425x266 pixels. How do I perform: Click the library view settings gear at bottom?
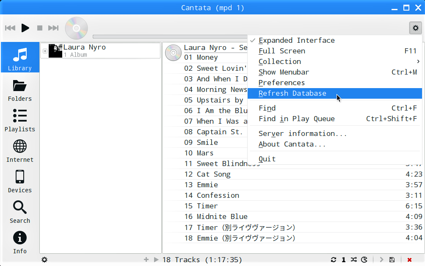pyautogui.click(x=44, y=260)
